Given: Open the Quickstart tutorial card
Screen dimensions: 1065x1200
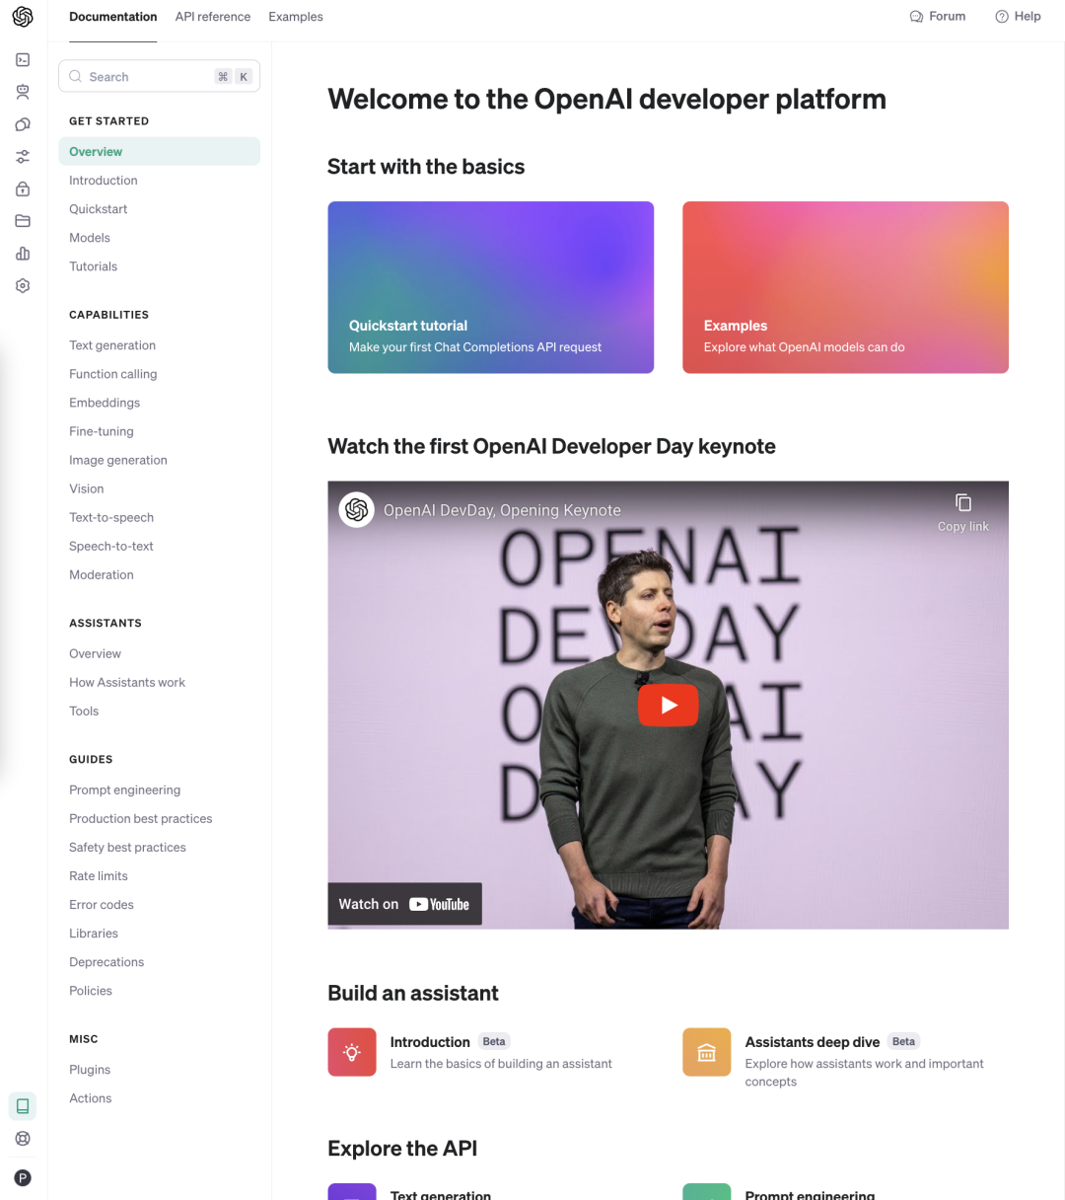Looking at the screenshot, I should coord(490,287).
